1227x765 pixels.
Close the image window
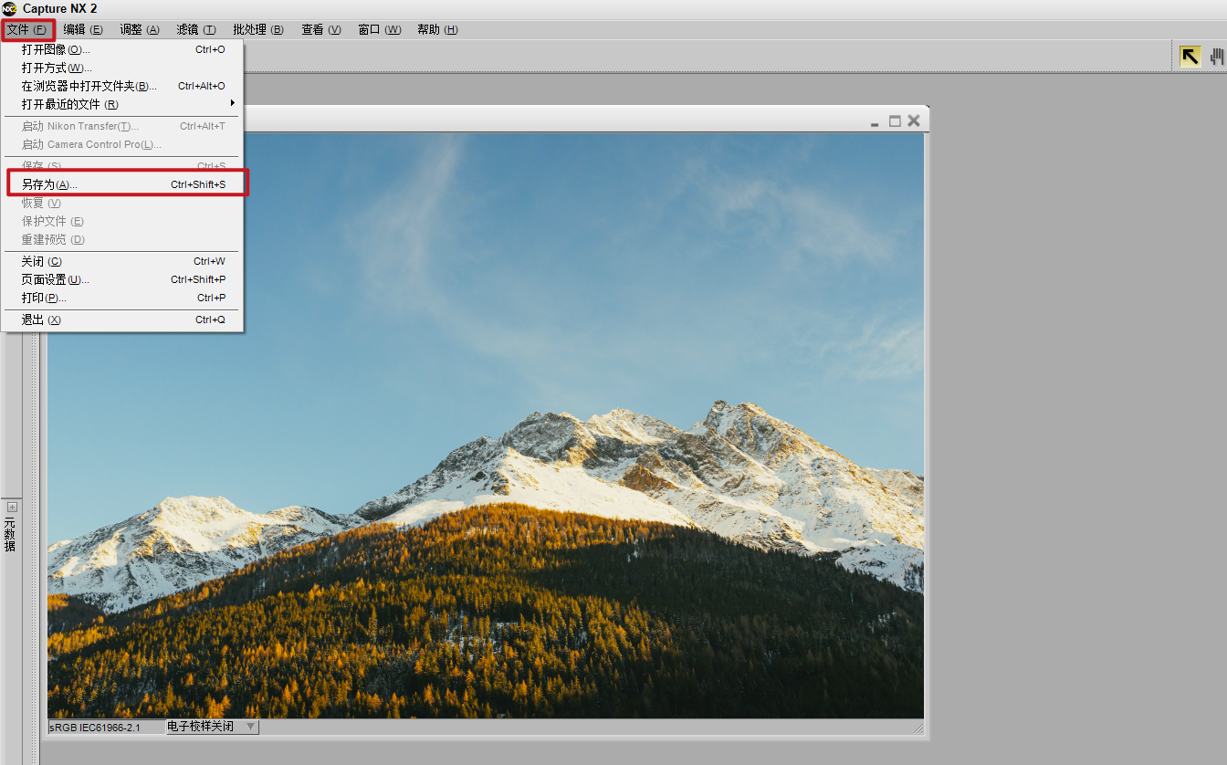(x=914, y=121)
